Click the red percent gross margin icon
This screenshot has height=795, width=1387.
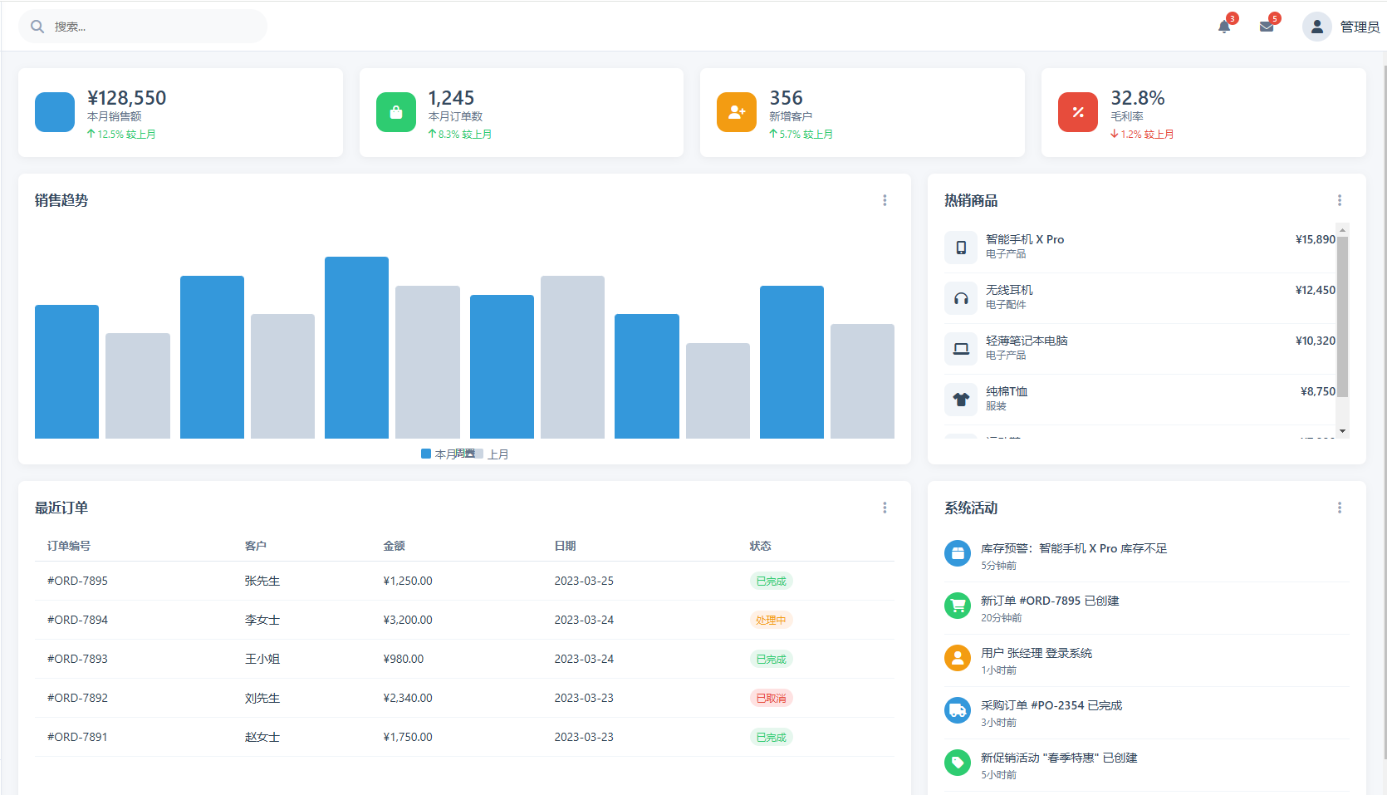(1077, 112)
